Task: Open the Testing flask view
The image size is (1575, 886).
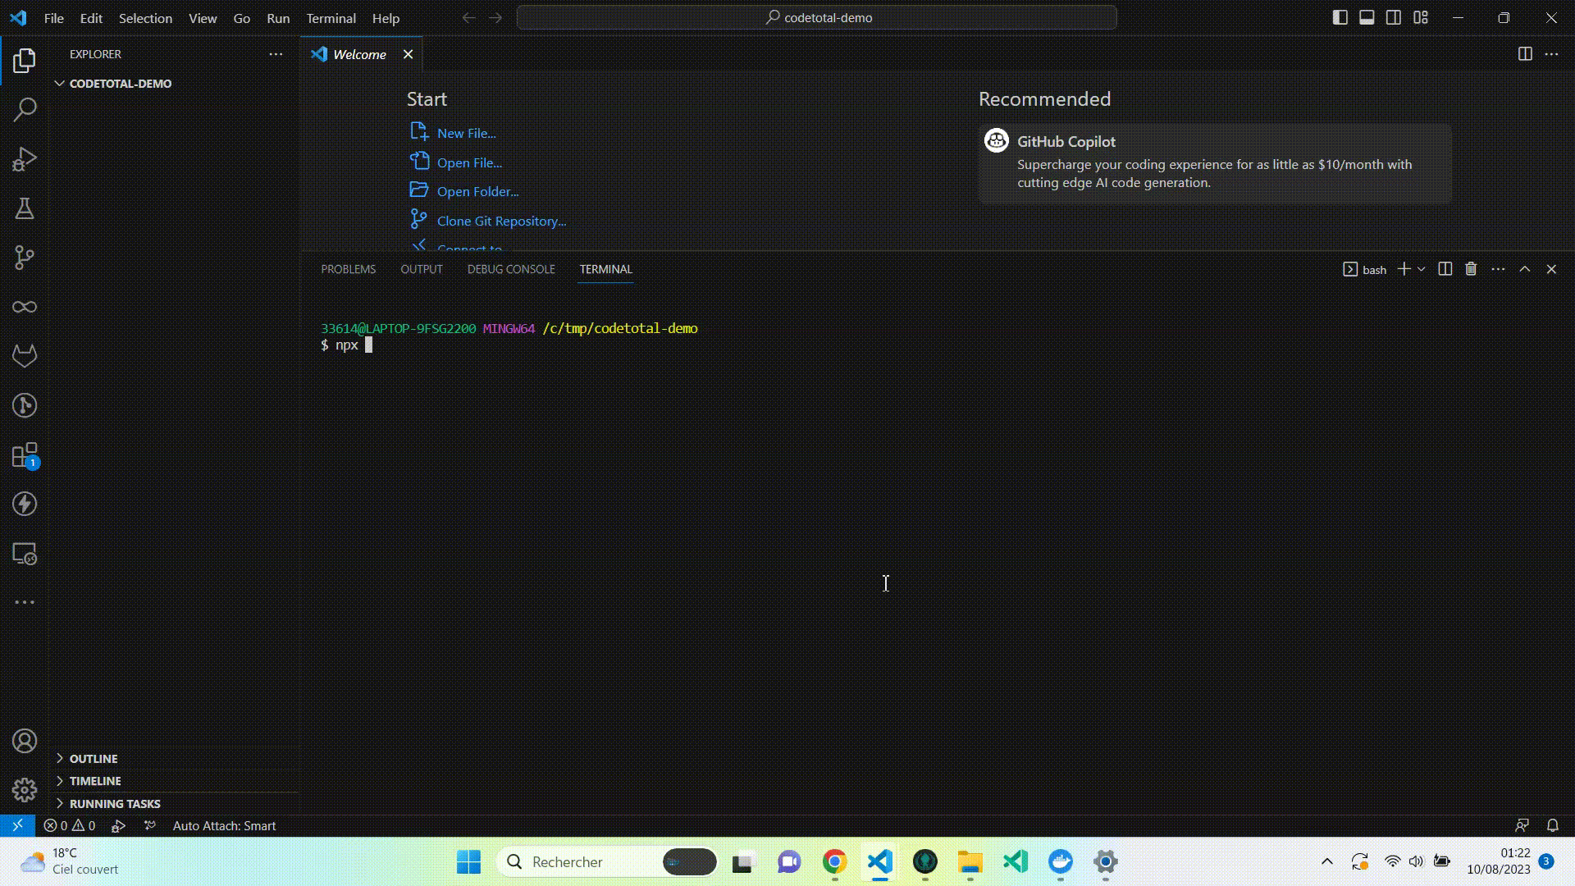Action: 25,208
